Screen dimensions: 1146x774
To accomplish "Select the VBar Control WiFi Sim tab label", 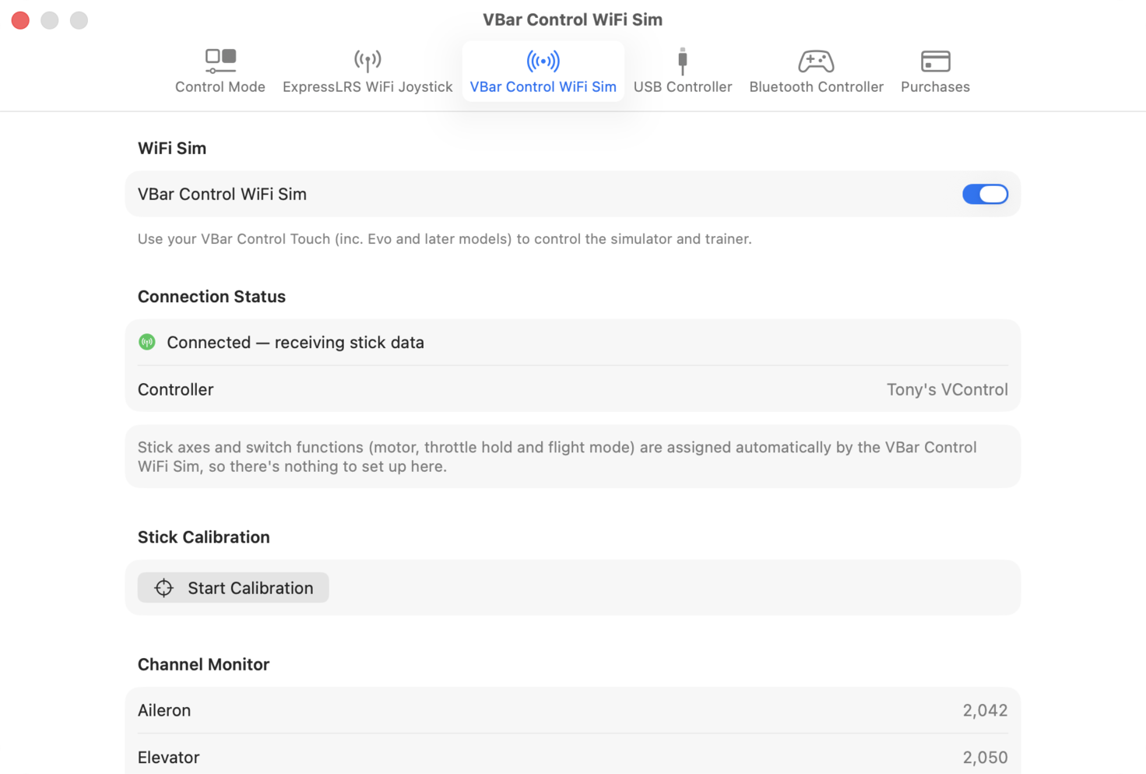I will 543,86.
